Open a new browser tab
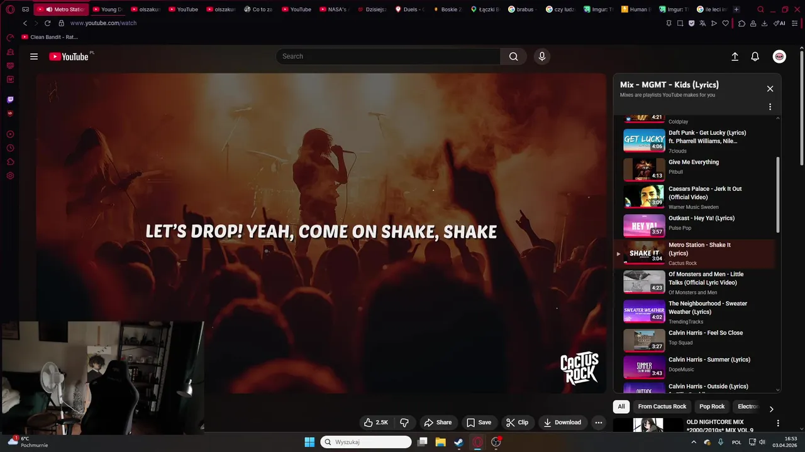Viewport: 805px width, 452px height. (736, 9)
